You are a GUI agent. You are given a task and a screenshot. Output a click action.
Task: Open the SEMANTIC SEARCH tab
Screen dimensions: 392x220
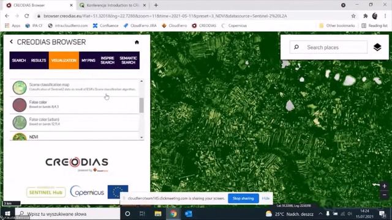pyautogui.click(x=128, y=61)
